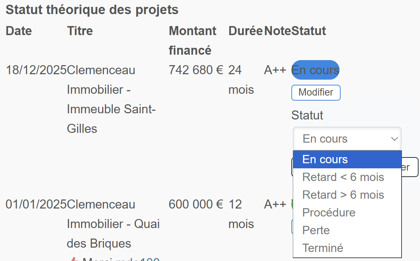Open the Statut dropdown showing En cours
Image resolution: width=420 pixels, height=261 pixels.
347,139
